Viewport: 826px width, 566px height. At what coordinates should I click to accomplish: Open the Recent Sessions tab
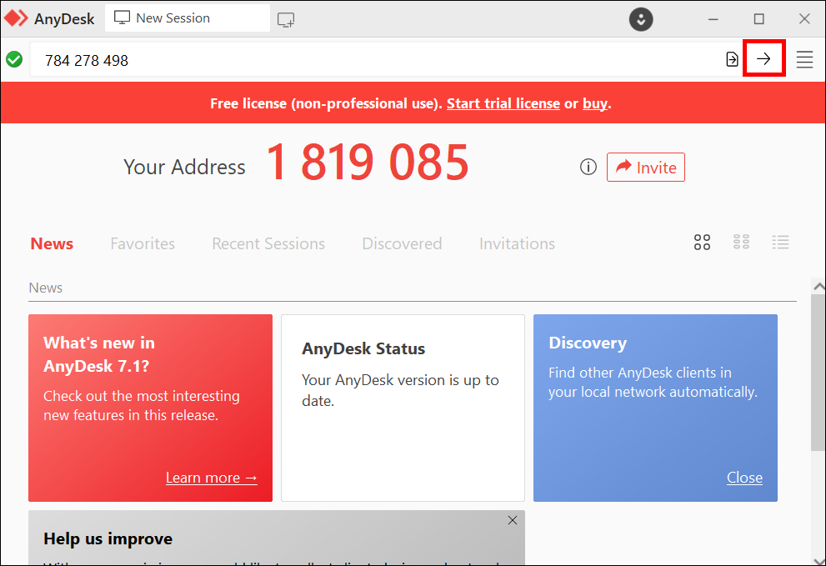click(x=268, y=243)
